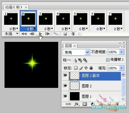This screenshot has height=113, width=129.
Task: Go to the previous frame
Action: tap(32, 34)
